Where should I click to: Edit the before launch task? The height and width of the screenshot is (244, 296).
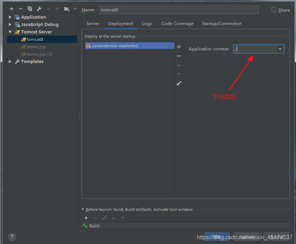pyautogui.click(x=104, y=218)
